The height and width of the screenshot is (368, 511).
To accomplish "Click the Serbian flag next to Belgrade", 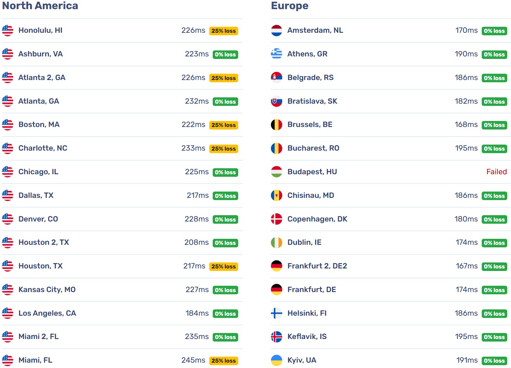I will (277, 78).
